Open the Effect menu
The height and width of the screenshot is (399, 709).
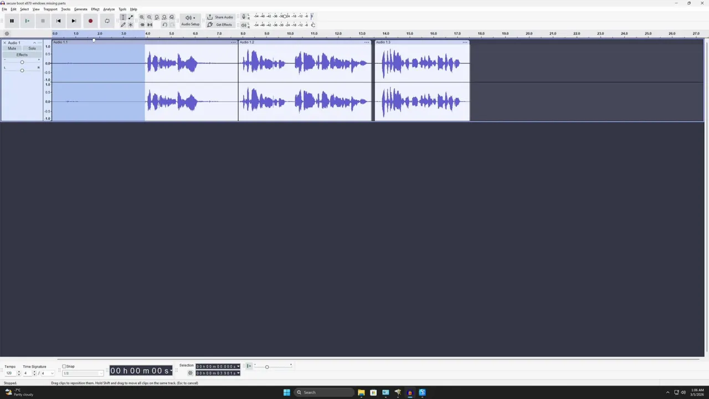click(95, 9)
